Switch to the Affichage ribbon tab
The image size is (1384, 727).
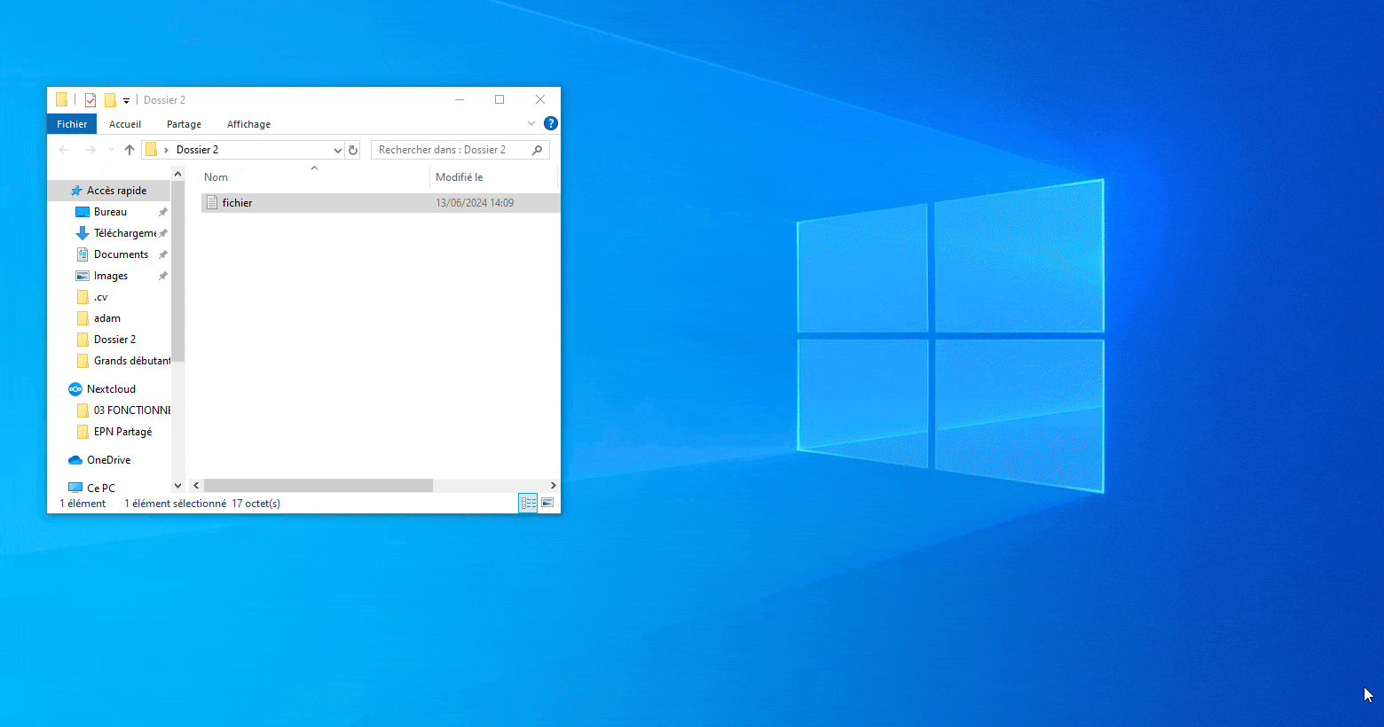click(248, 124)
